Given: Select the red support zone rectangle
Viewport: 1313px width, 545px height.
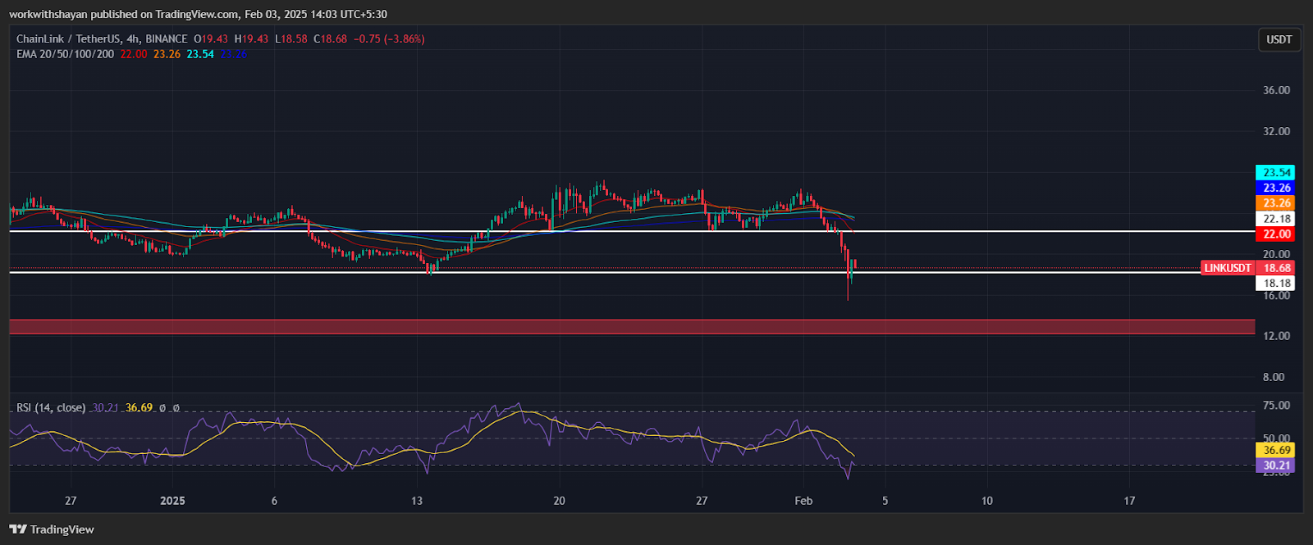Looking at the screenshot, I should point(632,327).
